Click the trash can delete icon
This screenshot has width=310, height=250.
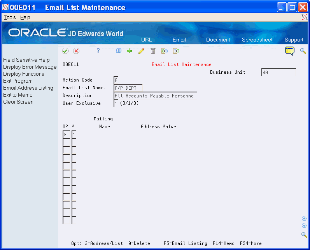pyautogui.click(x=153, y=51)
